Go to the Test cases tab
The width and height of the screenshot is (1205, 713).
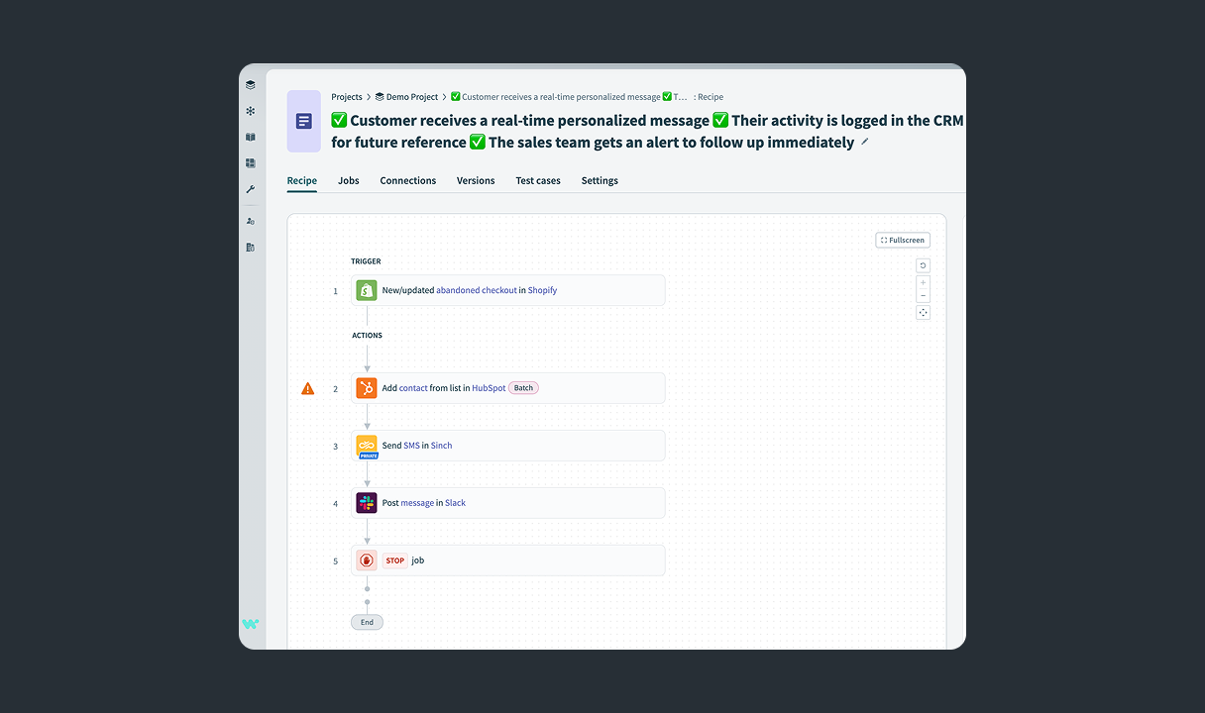(538, 181)
